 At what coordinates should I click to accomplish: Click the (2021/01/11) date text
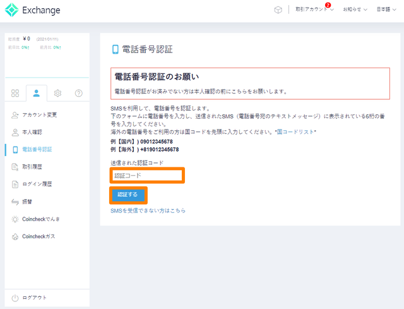pyautogui.click(x=47, y=39)
